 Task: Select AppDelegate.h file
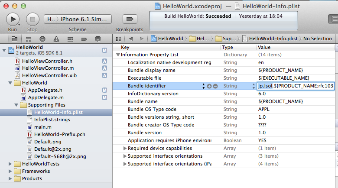[45, 91]
